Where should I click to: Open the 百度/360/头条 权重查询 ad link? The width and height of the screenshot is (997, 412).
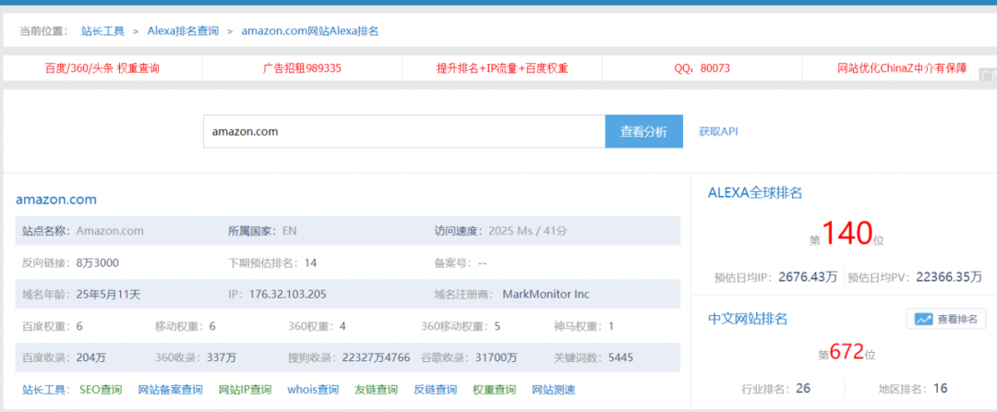click(102, 68)
